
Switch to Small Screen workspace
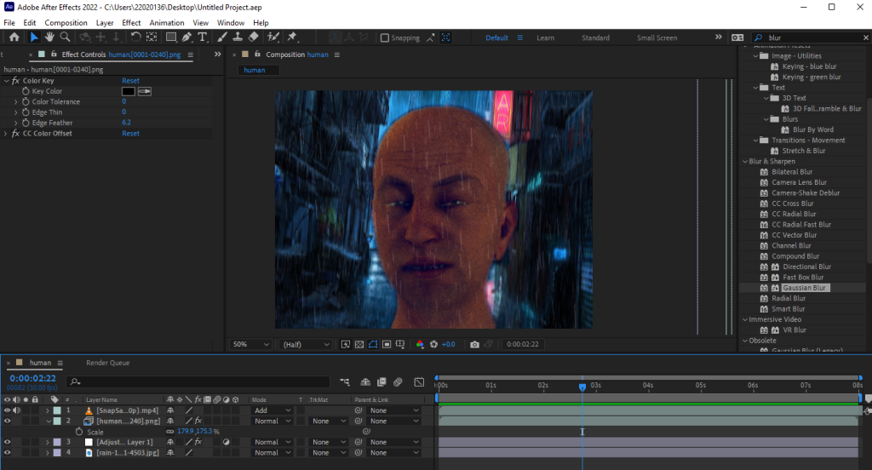pos(657,37)
